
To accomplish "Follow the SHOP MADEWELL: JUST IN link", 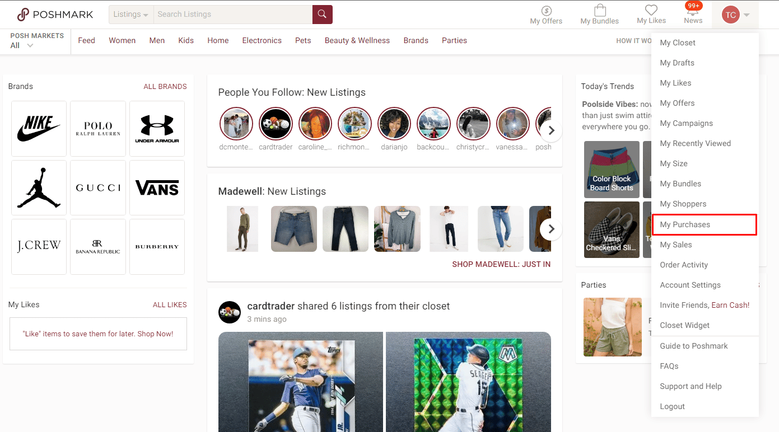I will click(501, 264).
